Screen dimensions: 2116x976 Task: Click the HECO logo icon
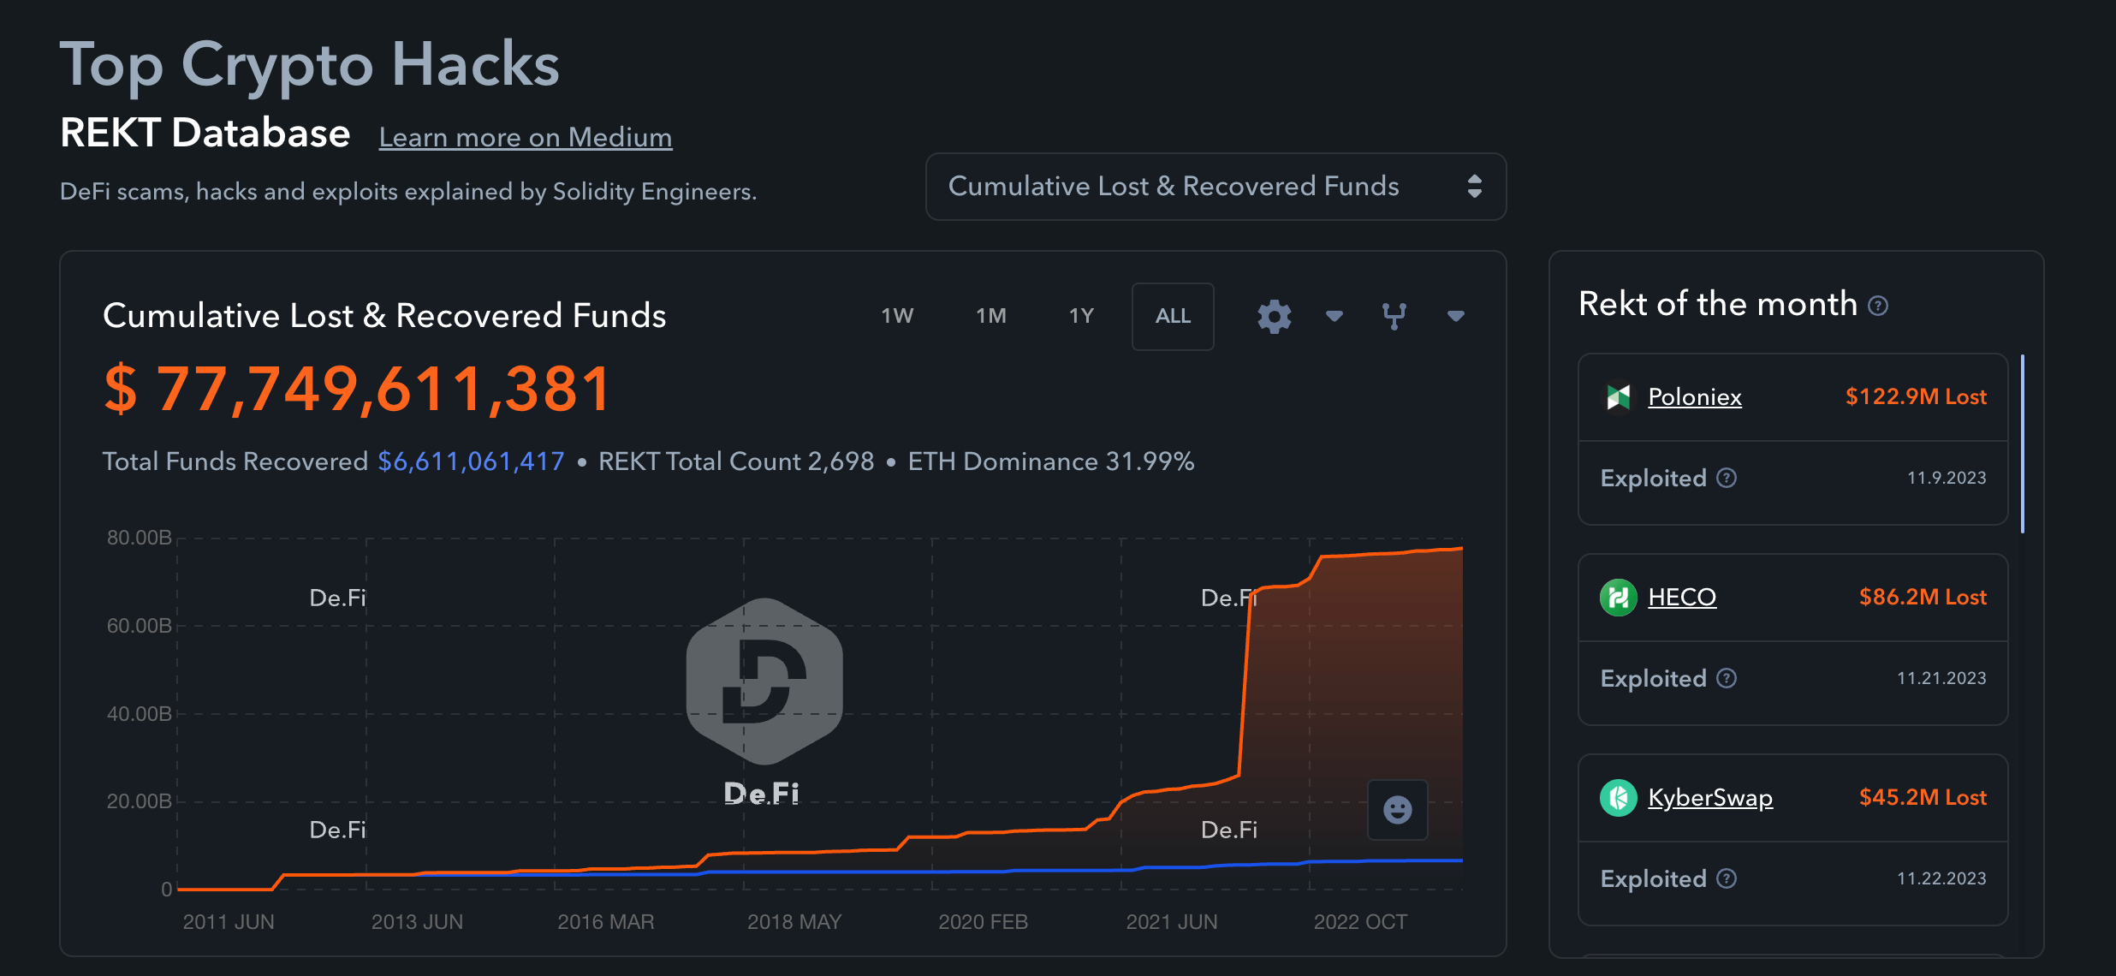(1618, 597)
